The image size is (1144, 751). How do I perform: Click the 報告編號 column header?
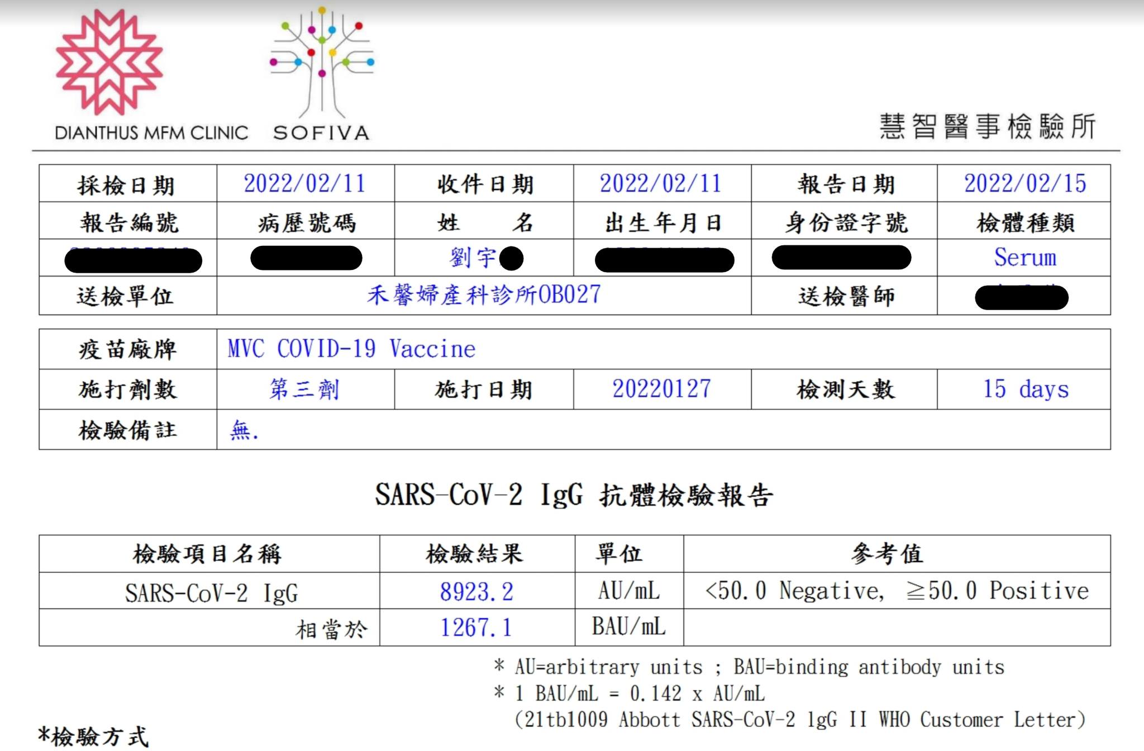(x=128, y=221)
